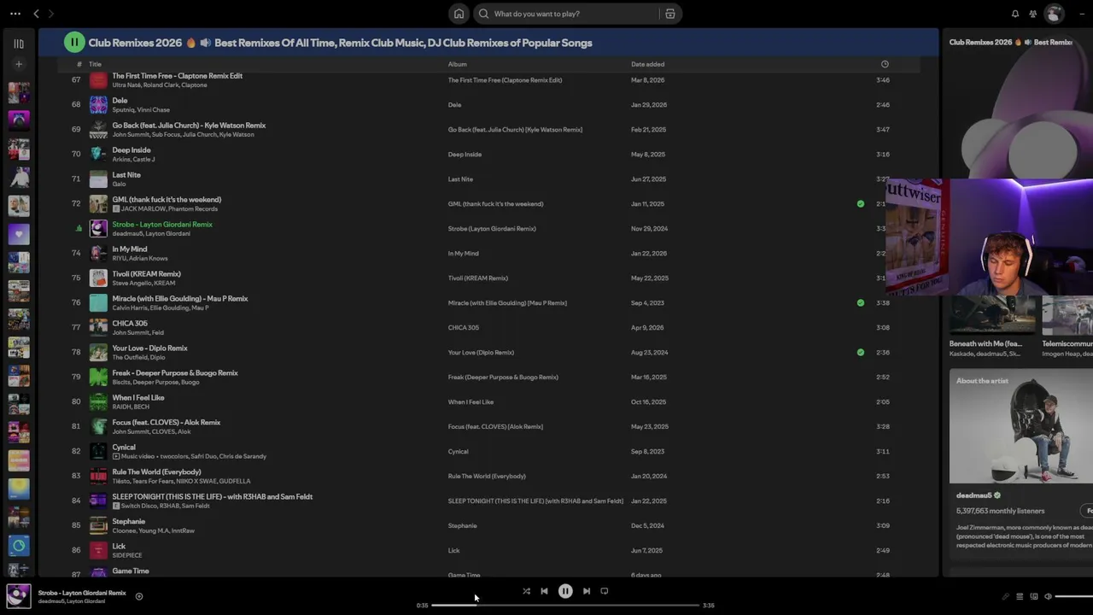1093x615 pixels.
Task: Click album art for the Stephanie track
Action: click(98, 526)
